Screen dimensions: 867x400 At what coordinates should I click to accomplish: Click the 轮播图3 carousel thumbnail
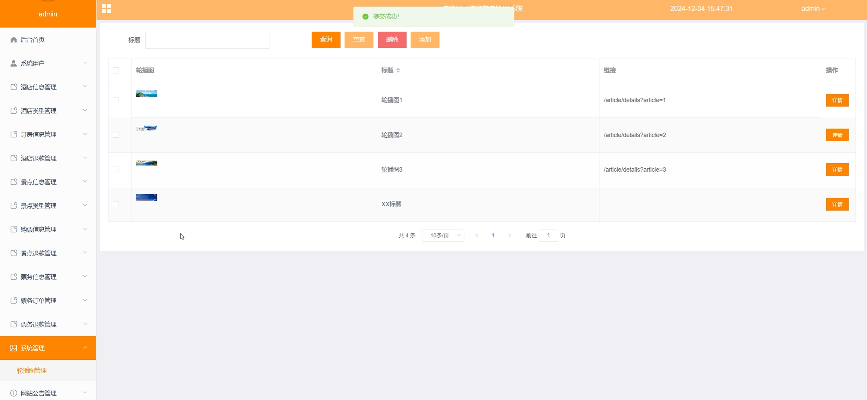click(146, 163)
